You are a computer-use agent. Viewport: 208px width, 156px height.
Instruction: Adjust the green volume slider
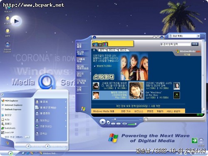pos(132,124)
